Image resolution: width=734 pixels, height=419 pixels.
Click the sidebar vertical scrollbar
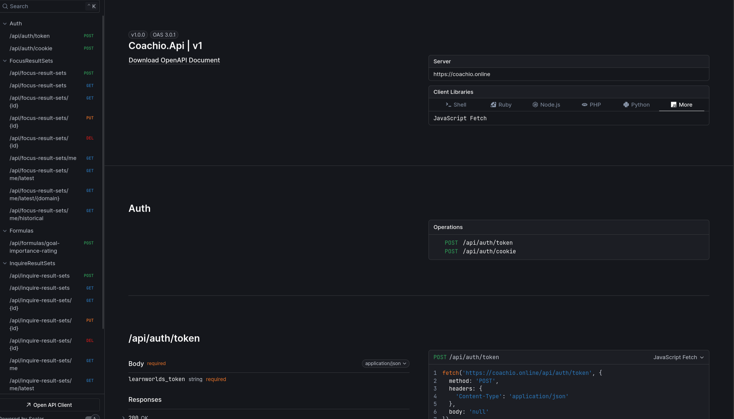[103, 172]
